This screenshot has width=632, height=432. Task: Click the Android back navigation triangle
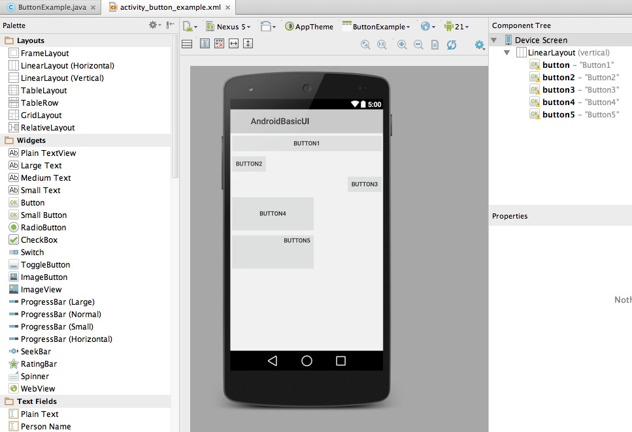point(273,361)
